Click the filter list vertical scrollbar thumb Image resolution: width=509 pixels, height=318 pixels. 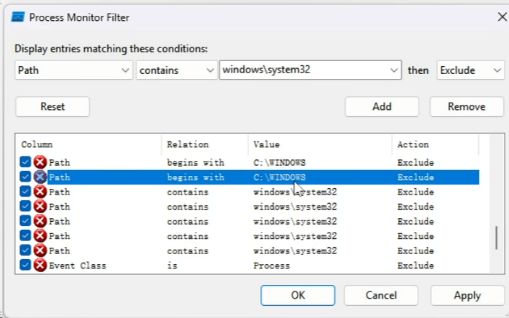(496, 238)
